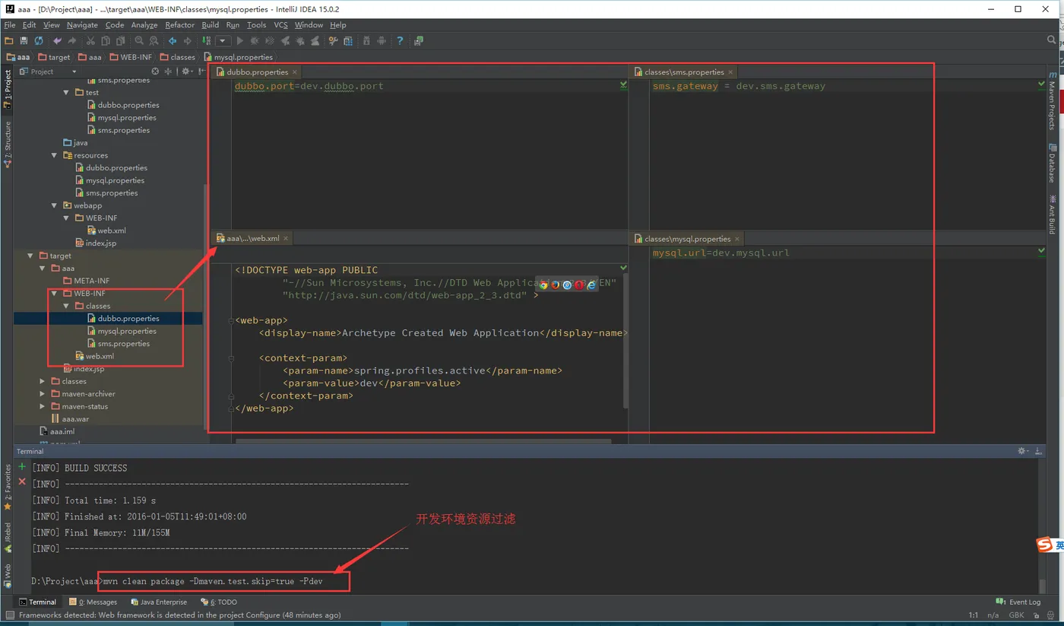Click the Undo toolbar icon

[57, 41]
